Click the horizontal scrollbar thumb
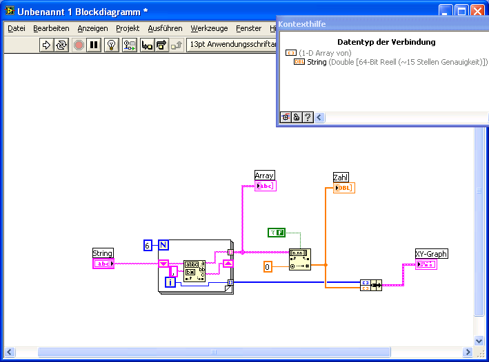This screenshot has height=362, width=489. [x=214, y=352]
